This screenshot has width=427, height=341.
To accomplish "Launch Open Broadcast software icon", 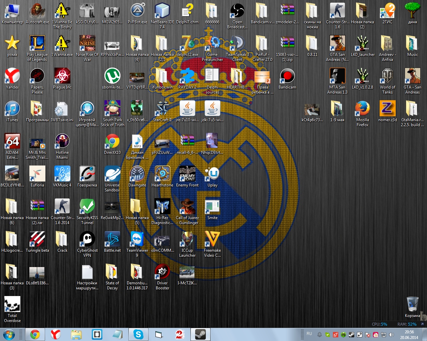I will click(237, 16).
